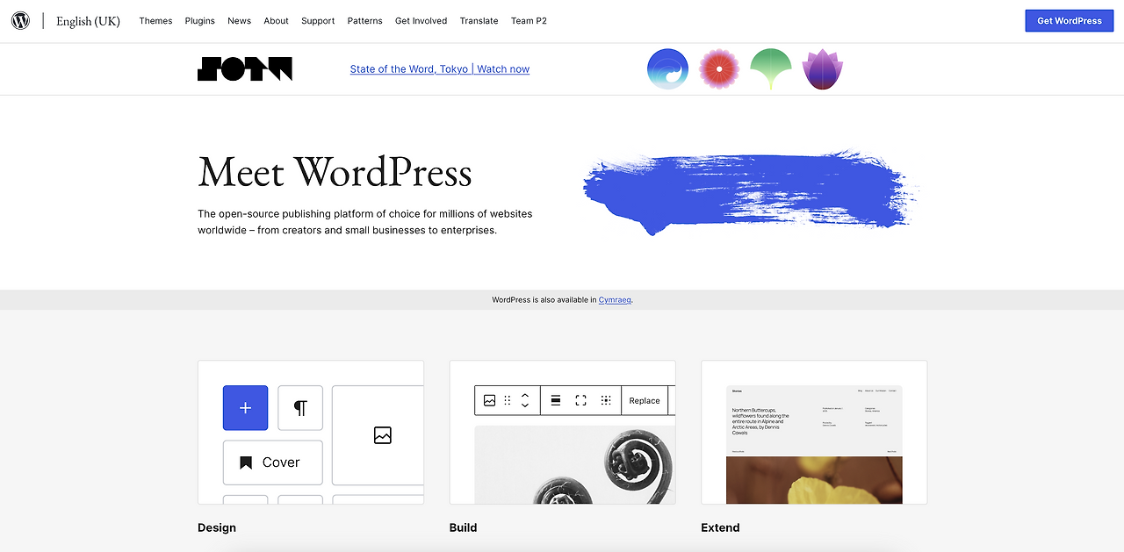Select the red flower circle icon
The image size is (1124, 552).
click(x=719, y=68)
